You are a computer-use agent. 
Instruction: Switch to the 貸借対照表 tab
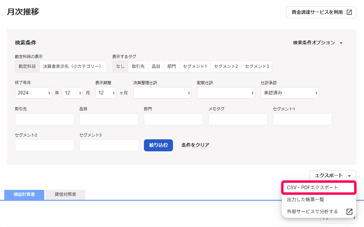click(65, 194)
